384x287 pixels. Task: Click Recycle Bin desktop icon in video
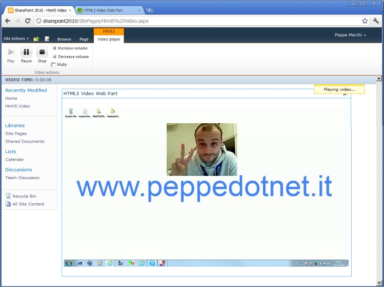(x=71, y=113)
